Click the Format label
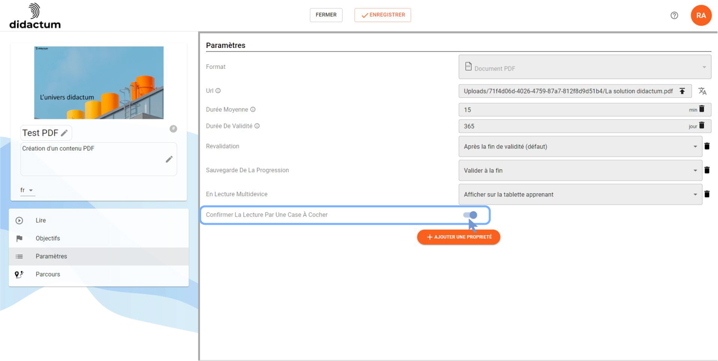This screenshot has width=718, height=361. click(x=215, y=67)
